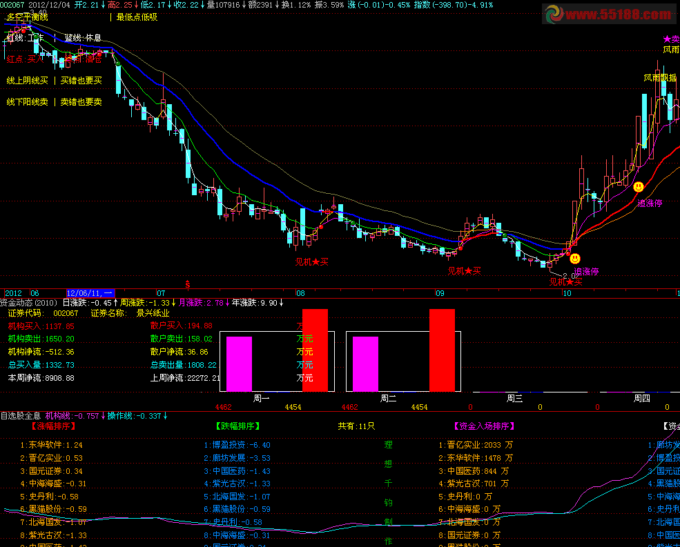Click the 资金动态(2010) indicator title
This screenshot has height=547, width=680.
30,303
